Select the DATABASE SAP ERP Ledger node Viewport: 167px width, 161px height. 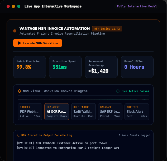click(x=110, y=112)
